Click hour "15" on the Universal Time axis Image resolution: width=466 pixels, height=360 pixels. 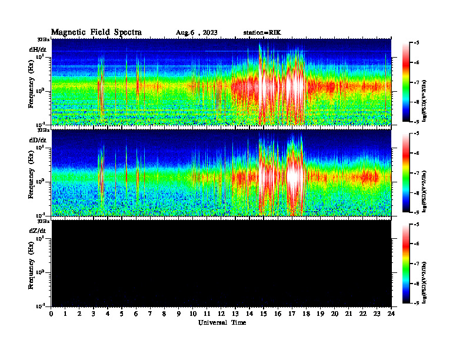point(264,314)
